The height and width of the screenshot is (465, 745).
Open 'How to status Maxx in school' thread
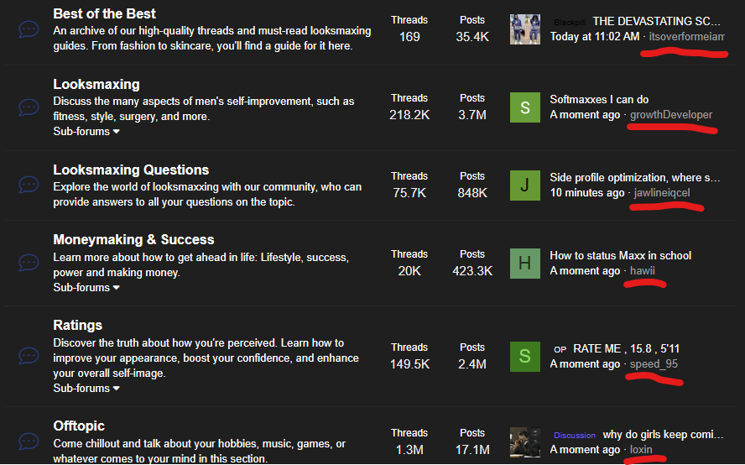click(x=620, y=255)
